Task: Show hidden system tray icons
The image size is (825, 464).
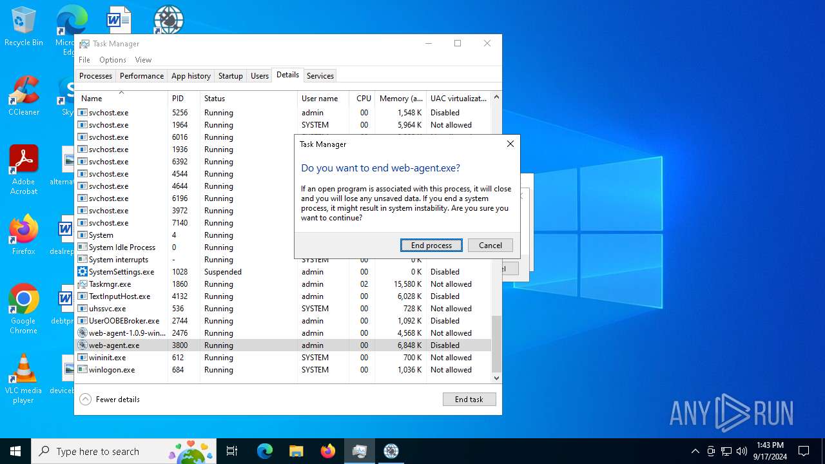Action: [695, 451]
